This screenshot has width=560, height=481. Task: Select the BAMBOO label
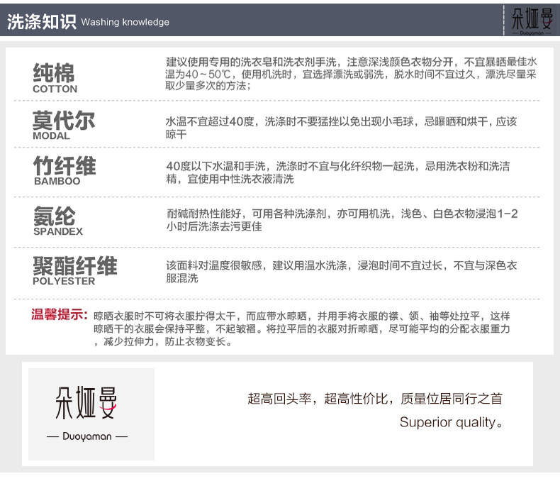57,181
